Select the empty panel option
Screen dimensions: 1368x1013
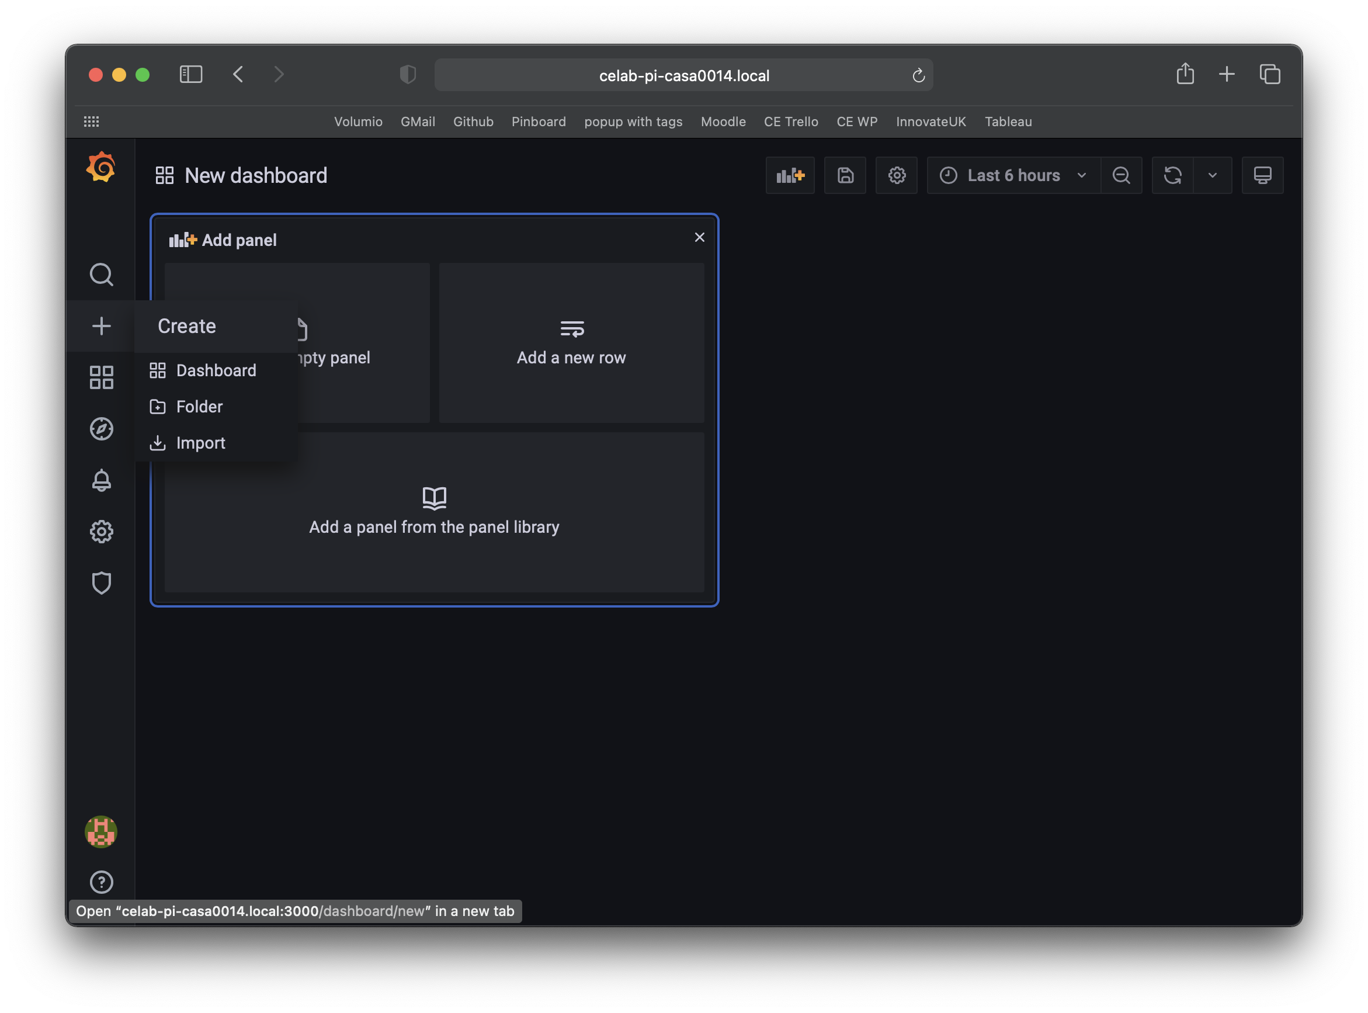coord(364,343)
